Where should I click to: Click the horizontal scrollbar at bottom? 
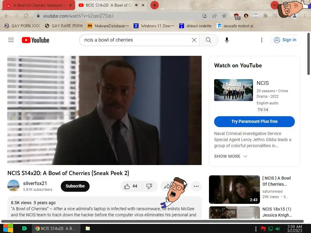coord(152,221)
